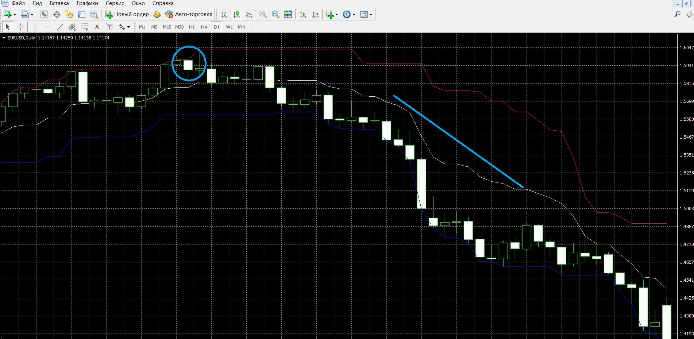Switch to M30 timeframe

(179, 27)
